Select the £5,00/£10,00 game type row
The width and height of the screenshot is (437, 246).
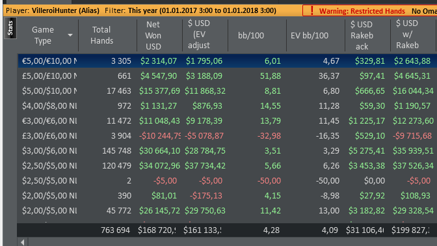(228, 76)
